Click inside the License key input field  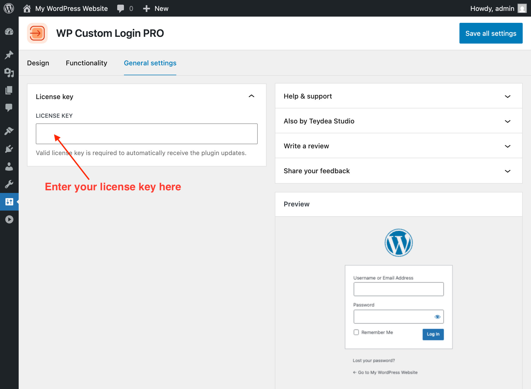146,134
